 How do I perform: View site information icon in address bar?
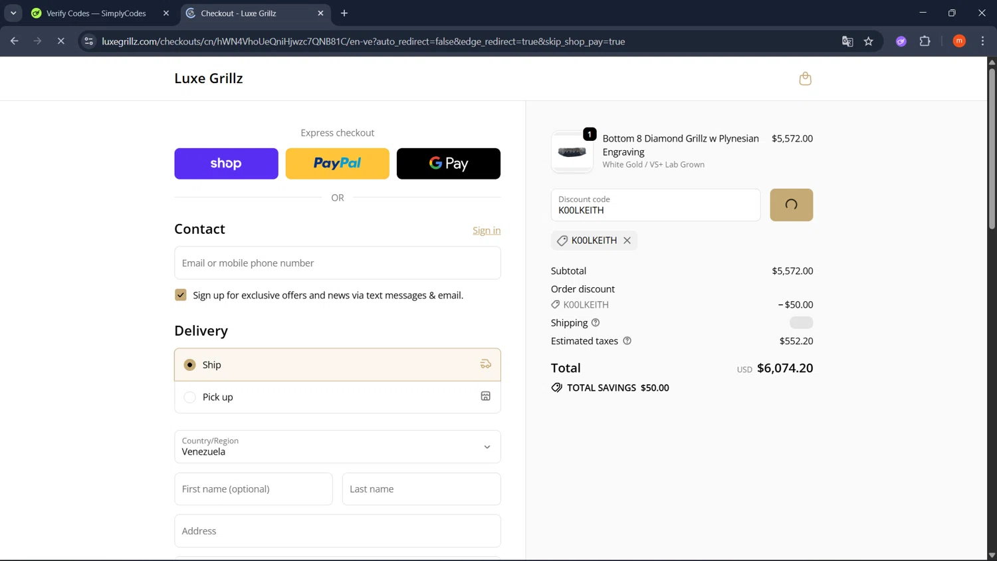click(88, 41)
